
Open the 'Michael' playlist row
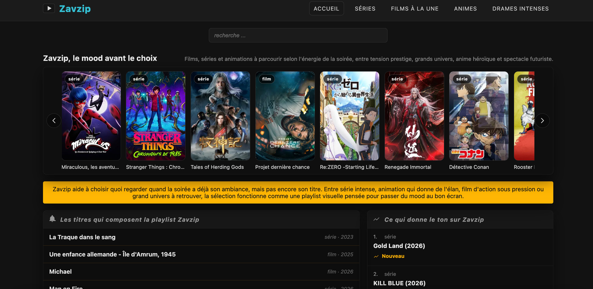click(x=201, y=272)
